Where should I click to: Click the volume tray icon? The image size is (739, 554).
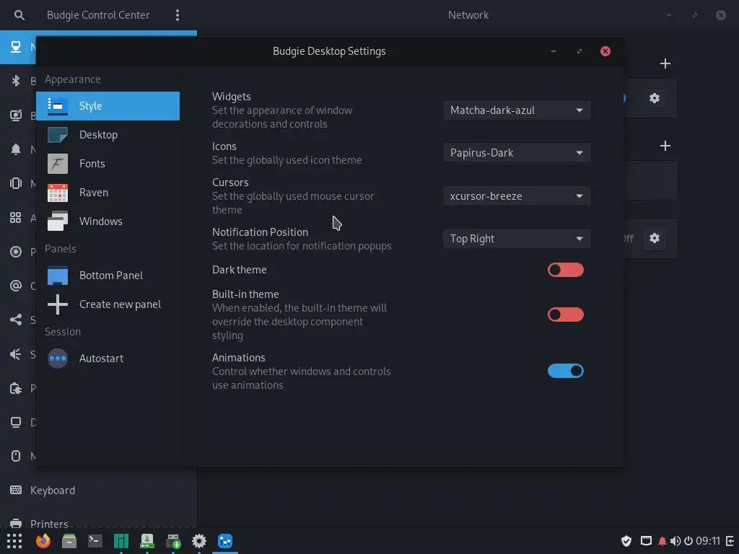point(675,541)
